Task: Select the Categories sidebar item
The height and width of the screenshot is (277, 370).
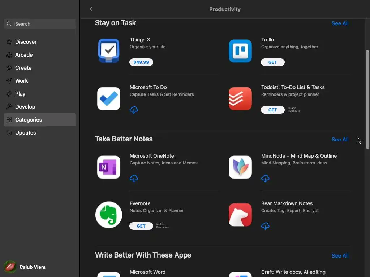Action: click(x=40, y=120)
